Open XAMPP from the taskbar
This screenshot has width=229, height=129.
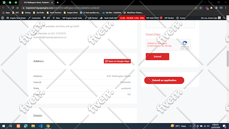18,126
